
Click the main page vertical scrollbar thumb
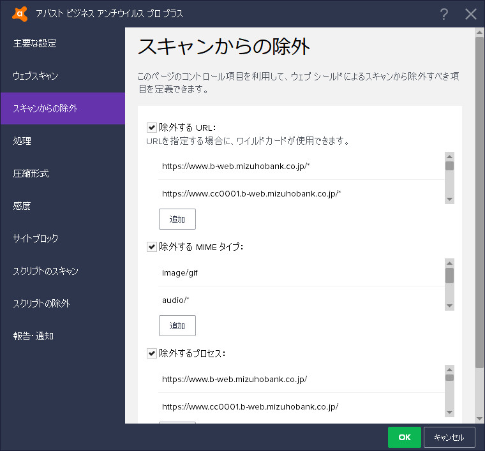pyautogui.click(x=479, y=202)
